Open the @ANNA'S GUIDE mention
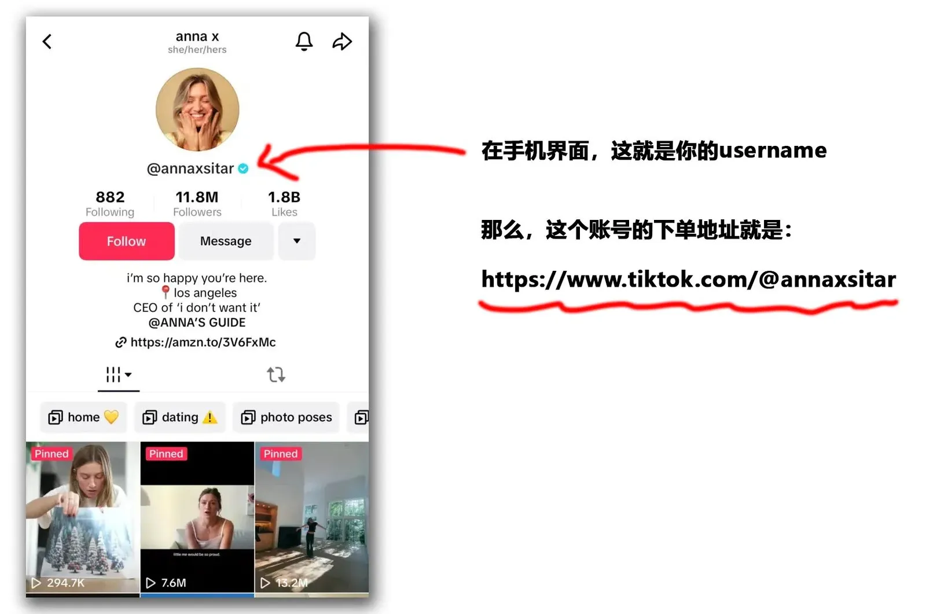The height and width of the screenshot is (614, 926). tap(197, 322)
